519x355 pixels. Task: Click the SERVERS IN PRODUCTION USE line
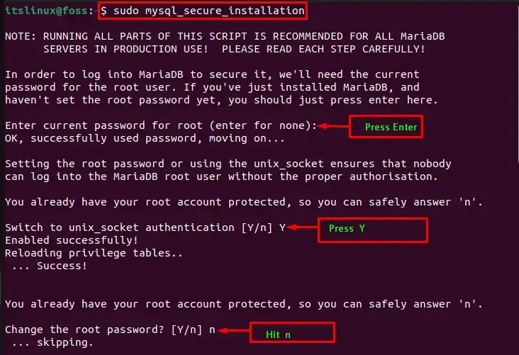(x=234, y=48)
